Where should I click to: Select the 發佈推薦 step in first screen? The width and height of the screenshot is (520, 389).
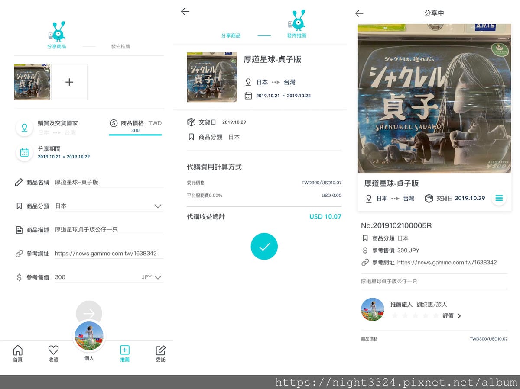click(120, 46)
